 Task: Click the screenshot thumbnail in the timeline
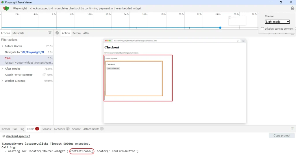(237, 21)
